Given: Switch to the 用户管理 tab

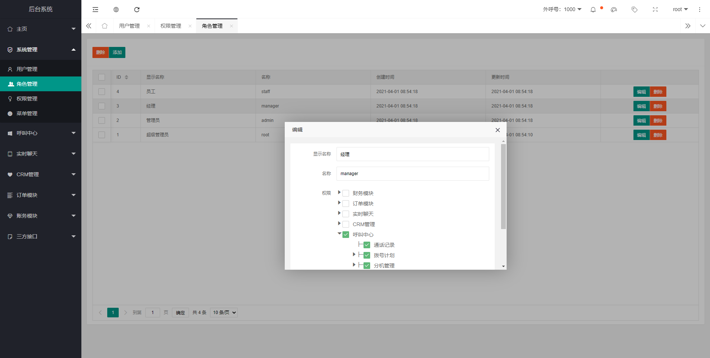Looking at the screenshot, I should [129, 26].
